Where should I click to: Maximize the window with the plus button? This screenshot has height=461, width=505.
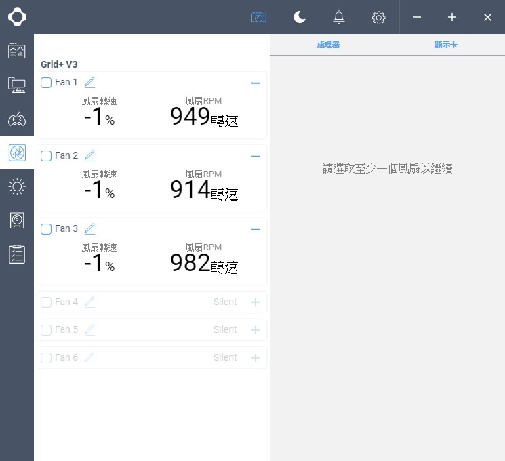pos(452,17)
